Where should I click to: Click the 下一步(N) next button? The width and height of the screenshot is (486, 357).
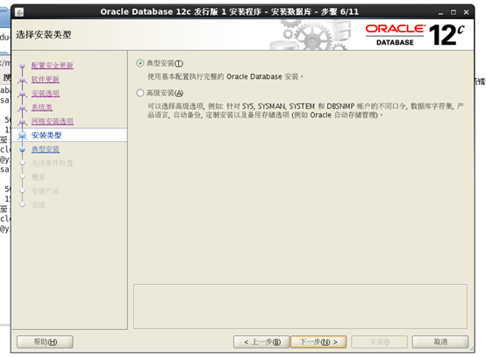pos(318,342)
